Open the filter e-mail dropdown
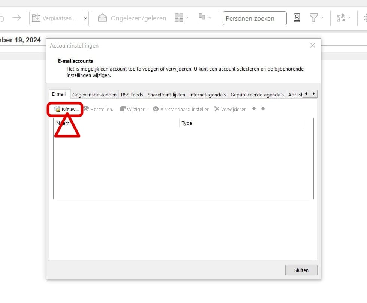 point(316,18)
